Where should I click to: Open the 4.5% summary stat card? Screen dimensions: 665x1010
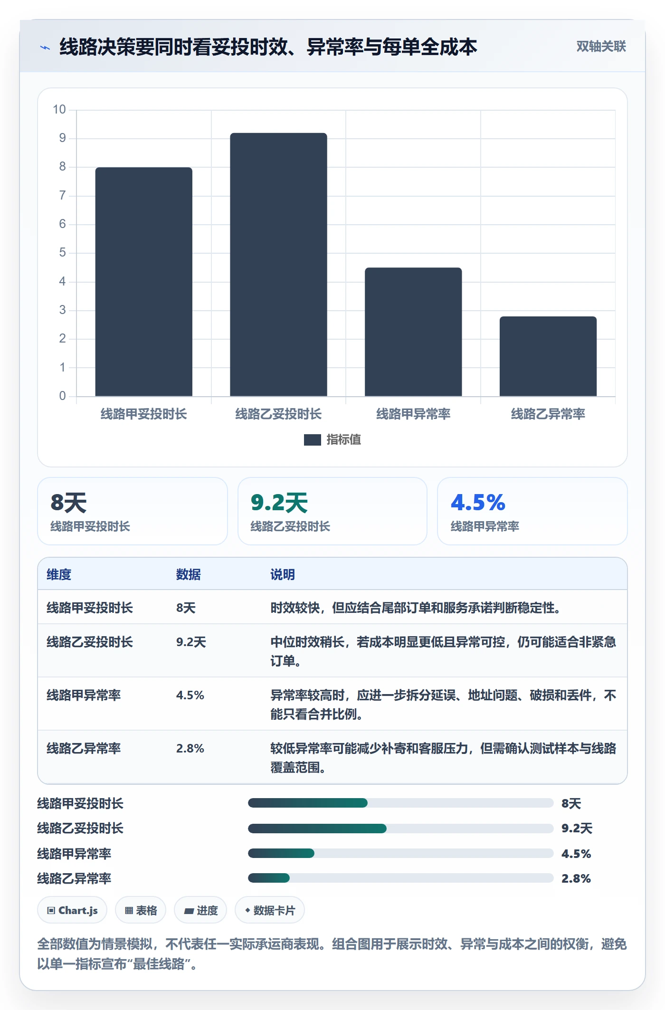pos(532,511)
